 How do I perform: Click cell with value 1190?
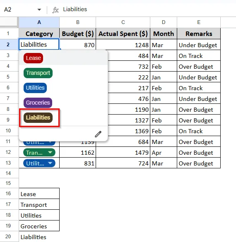[x=129, y=110]
